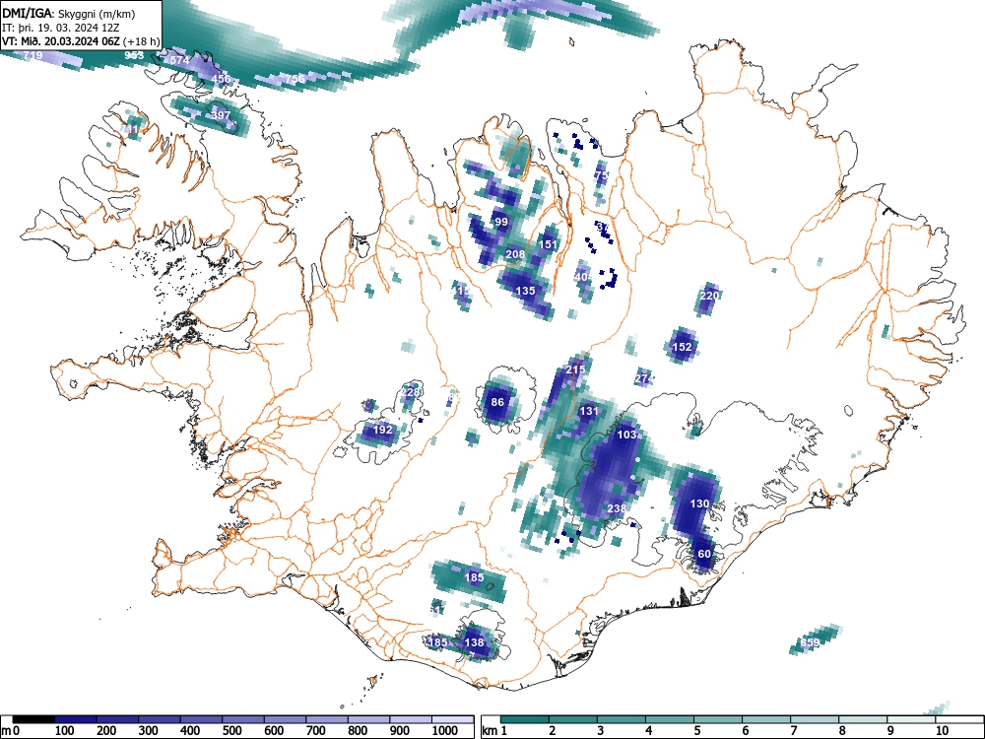985x739 pixels.
Task: Click the black swatch between 0 and 100 meters
Action: coord(33,719)
